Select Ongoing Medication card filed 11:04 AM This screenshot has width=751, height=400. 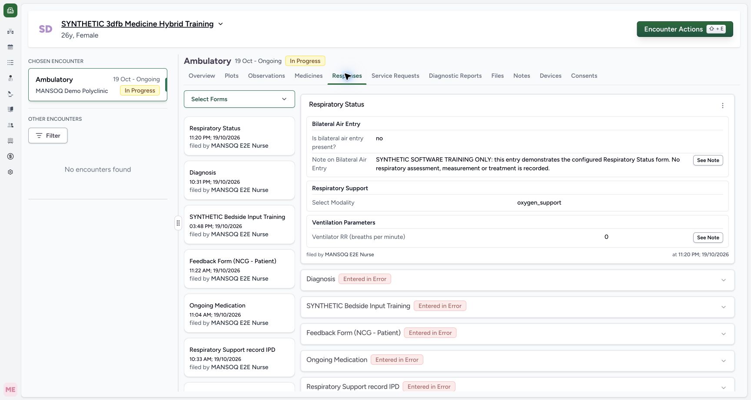[x=239, y=313]
